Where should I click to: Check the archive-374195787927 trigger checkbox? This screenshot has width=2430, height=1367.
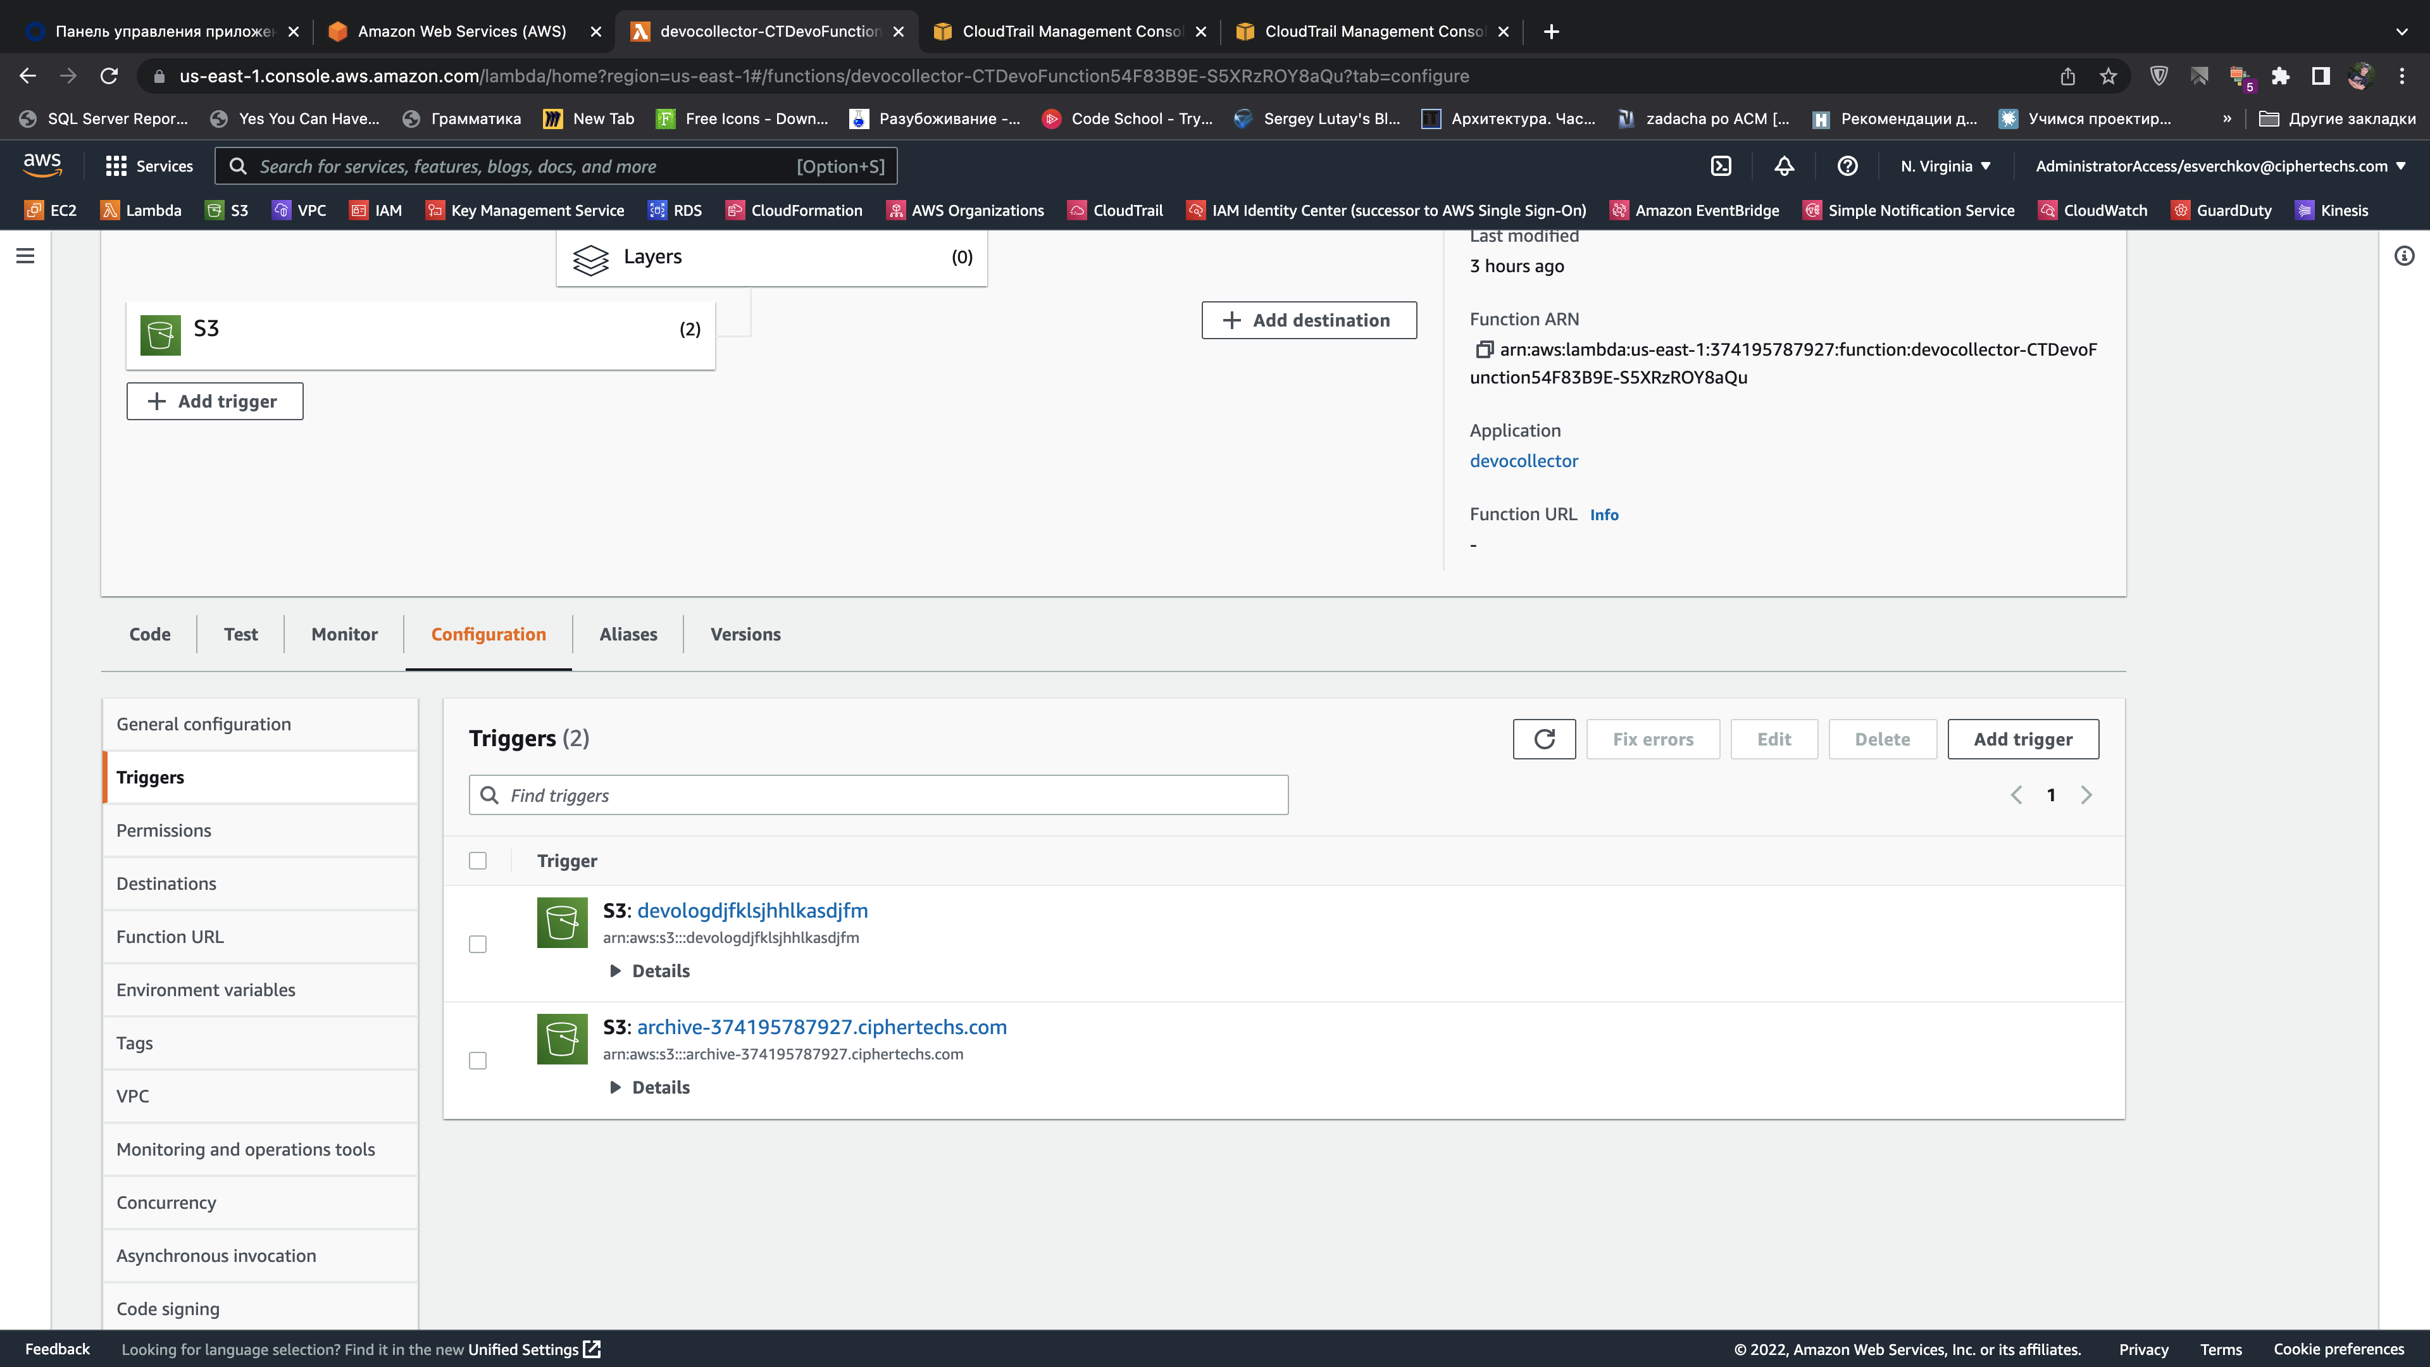point(478,1061)
